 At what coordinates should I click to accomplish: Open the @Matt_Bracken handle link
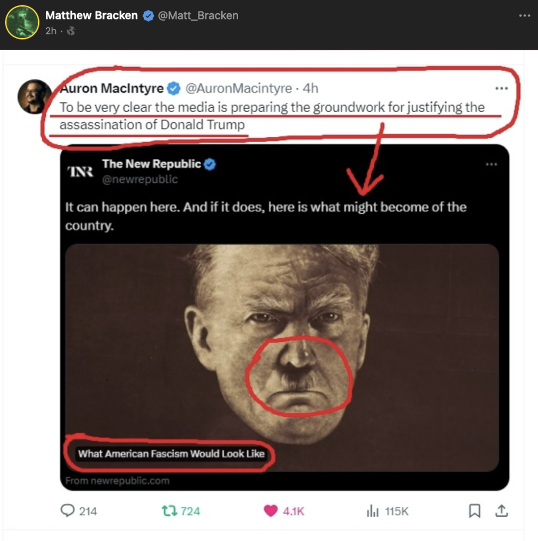[199, 16]
